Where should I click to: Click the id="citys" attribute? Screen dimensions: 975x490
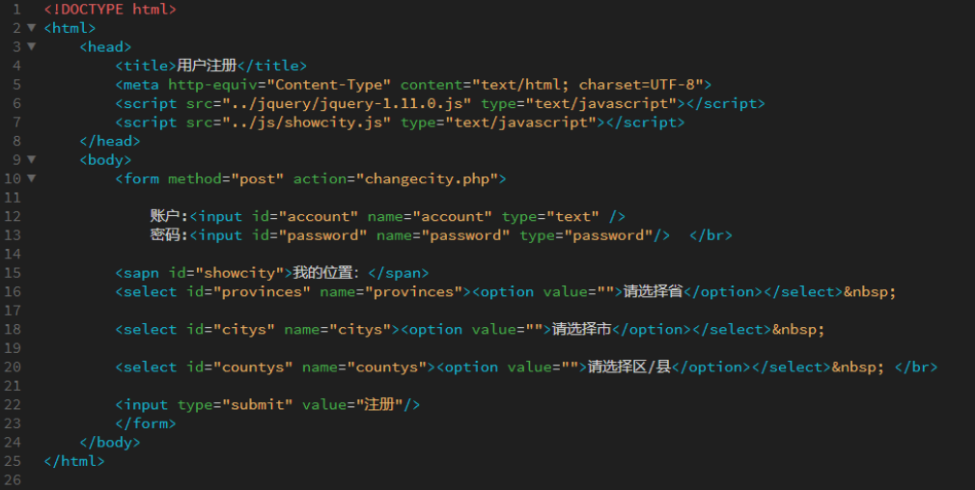(x=231, y=329)
